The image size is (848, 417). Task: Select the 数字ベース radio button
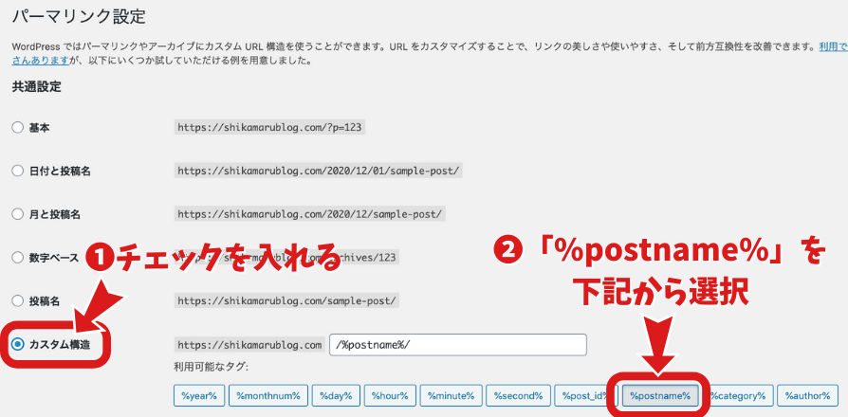[17, 258]
